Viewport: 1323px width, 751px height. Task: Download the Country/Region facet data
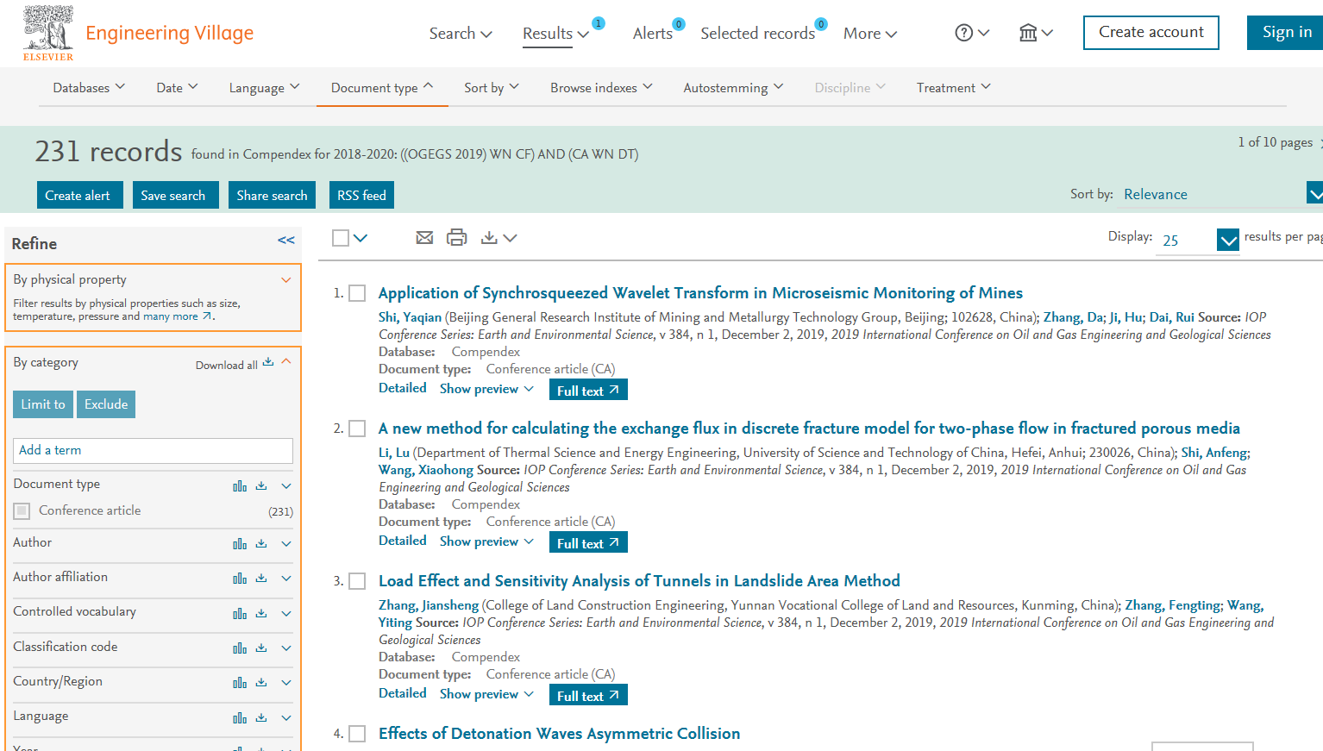[x=261, y=683]
